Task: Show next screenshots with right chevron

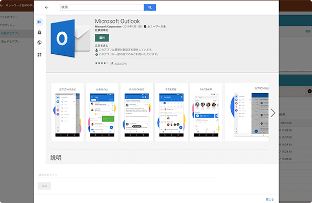Action: coord(273,113)
